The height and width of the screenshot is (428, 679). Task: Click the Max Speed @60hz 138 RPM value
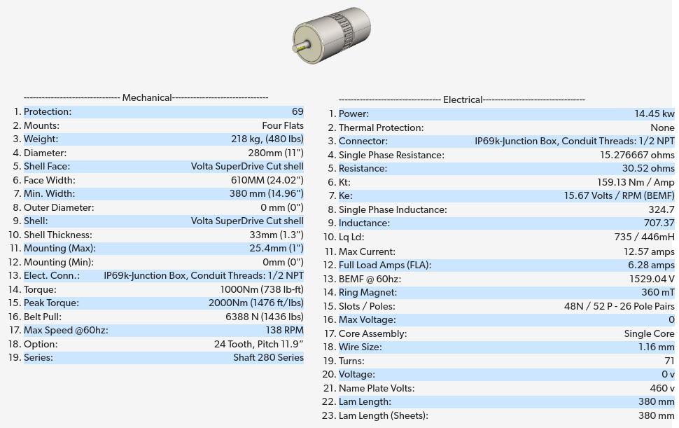(286, 331)
